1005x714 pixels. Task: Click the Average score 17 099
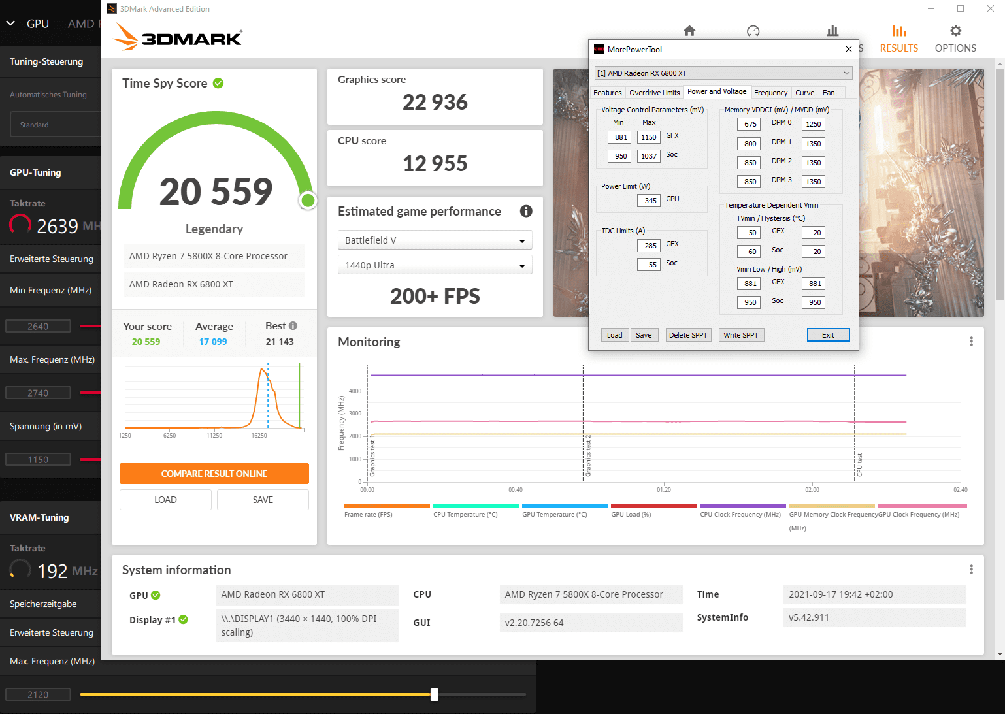[x=213, y=342]
